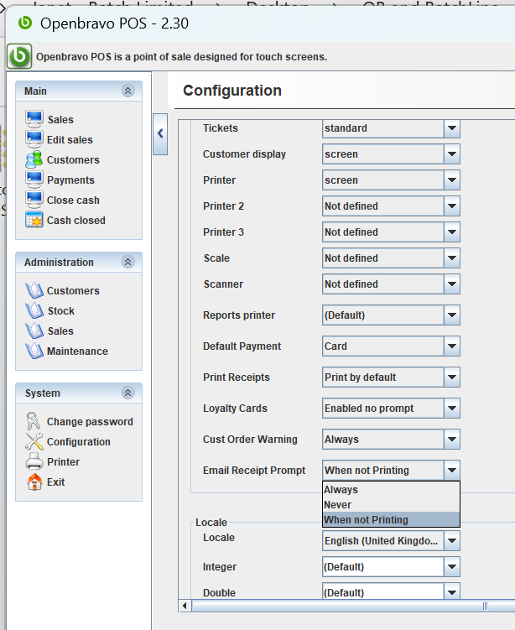
Task: Click the Printer icon in System panel
Action: pyautogui.click(x=34, y=461)
